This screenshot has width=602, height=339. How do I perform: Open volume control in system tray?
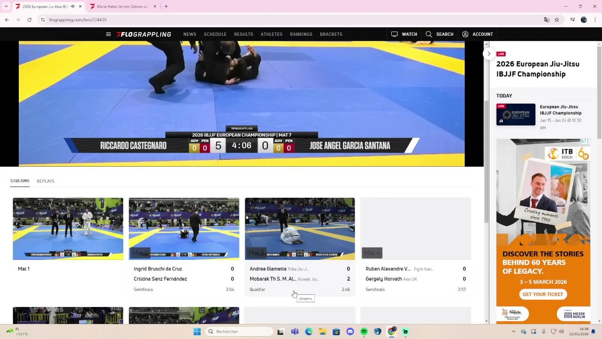click(x=561, y=331)
